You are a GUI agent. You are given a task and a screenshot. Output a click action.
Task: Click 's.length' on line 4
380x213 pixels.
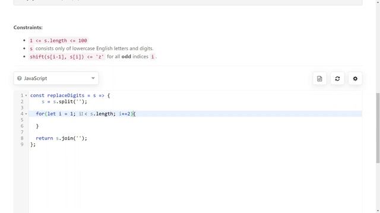coord(102,114)
